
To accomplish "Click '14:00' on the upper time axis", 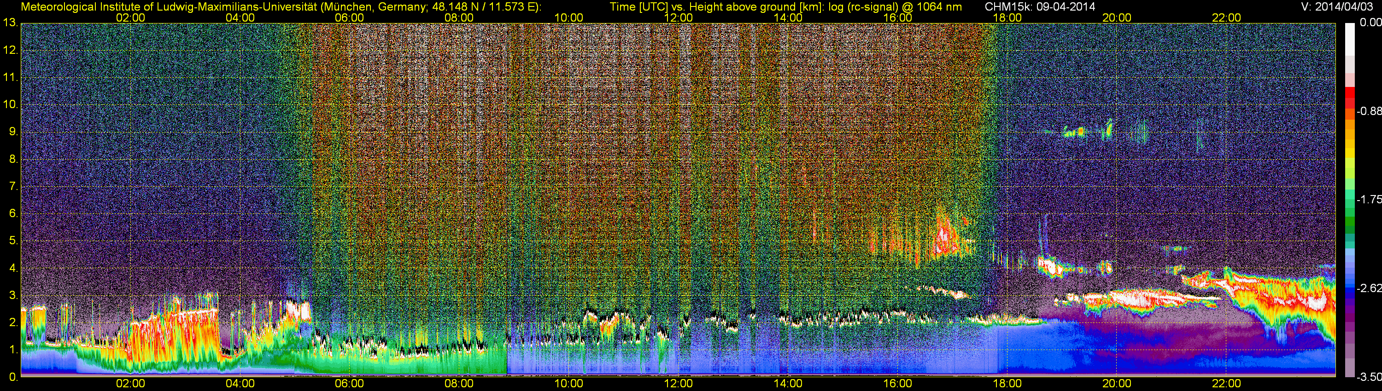I will [x=788, y=17].
